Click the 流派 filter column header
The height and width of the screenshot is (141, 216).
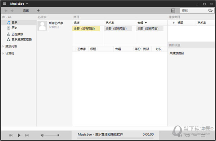pos(88,23)
